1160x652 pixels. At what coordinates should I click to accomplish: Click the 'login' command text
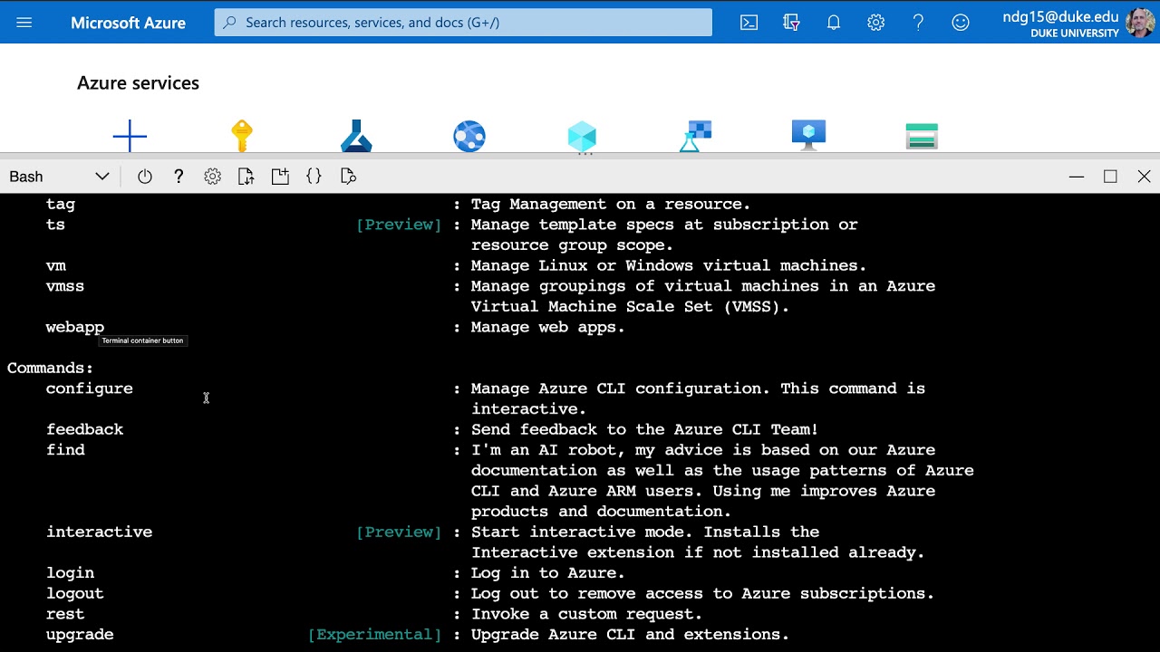click(x=71, y=572)
